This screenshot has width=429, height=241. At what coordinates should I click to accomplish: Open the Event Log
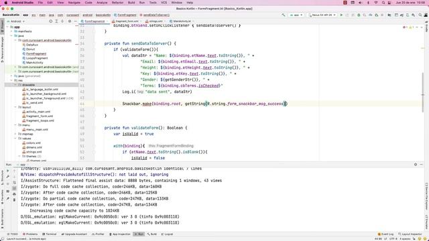(x=386, y=234)
